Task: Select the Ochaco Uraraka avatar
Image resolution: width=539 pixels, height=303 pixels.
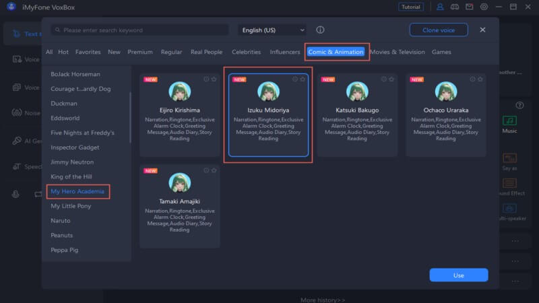Action: [446, 92]
